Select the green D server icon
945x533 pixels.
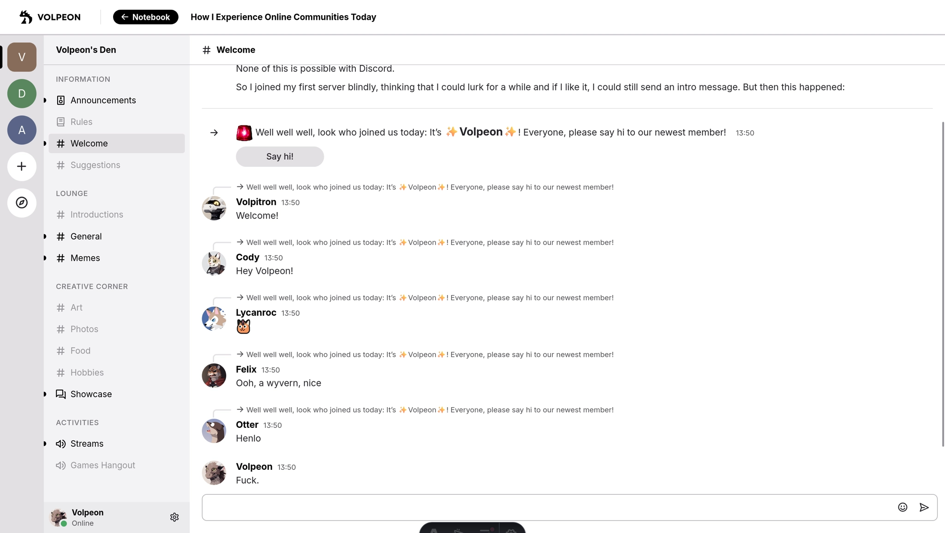[22, 94]
